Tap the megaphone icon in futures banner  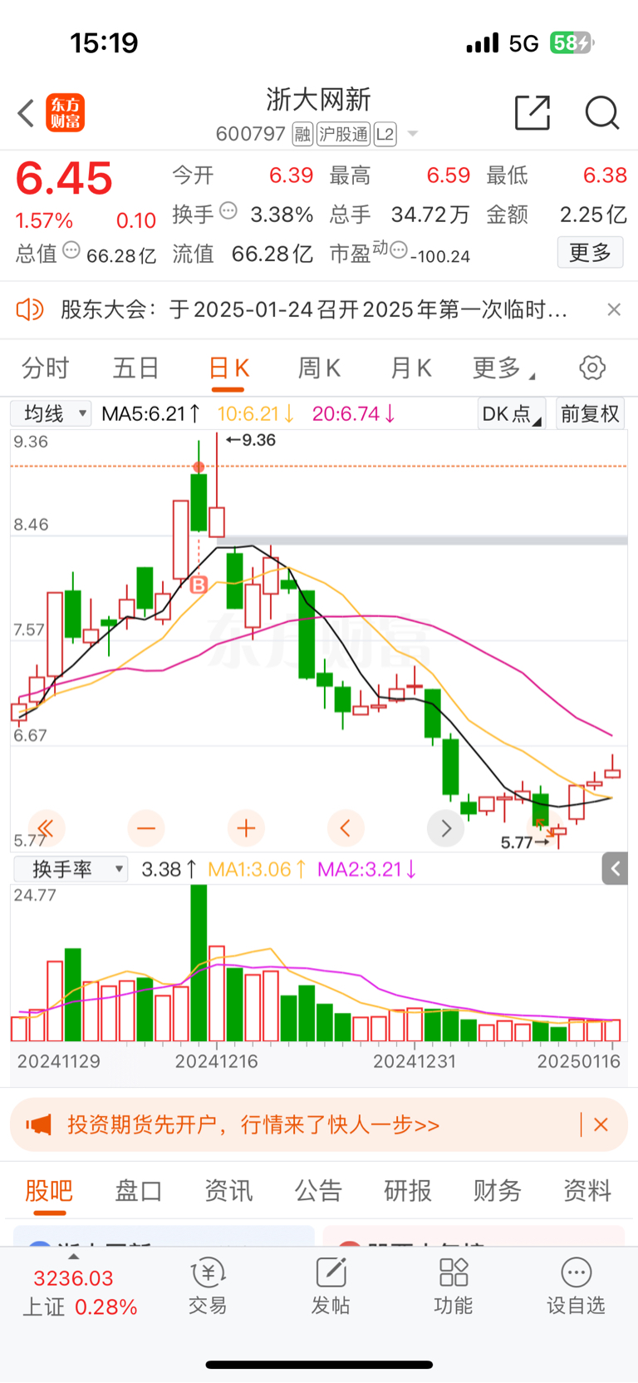click(x=39, y=1125)
